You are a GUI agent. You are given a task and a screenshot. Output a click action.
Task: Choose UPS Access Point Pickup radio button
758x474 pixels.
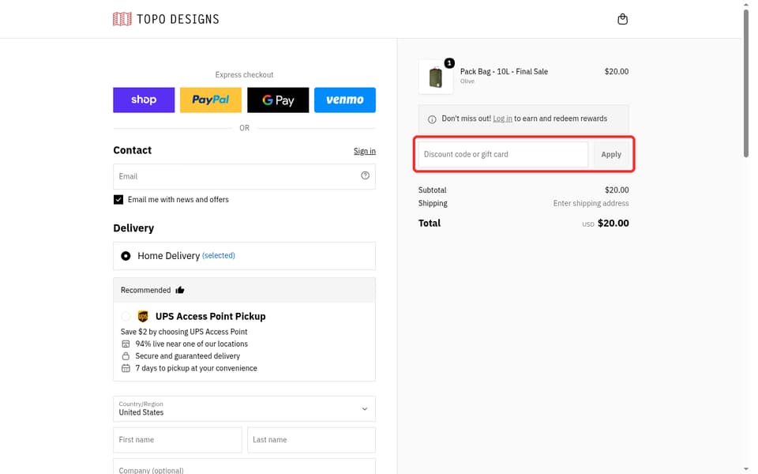(x=126, y=316)
